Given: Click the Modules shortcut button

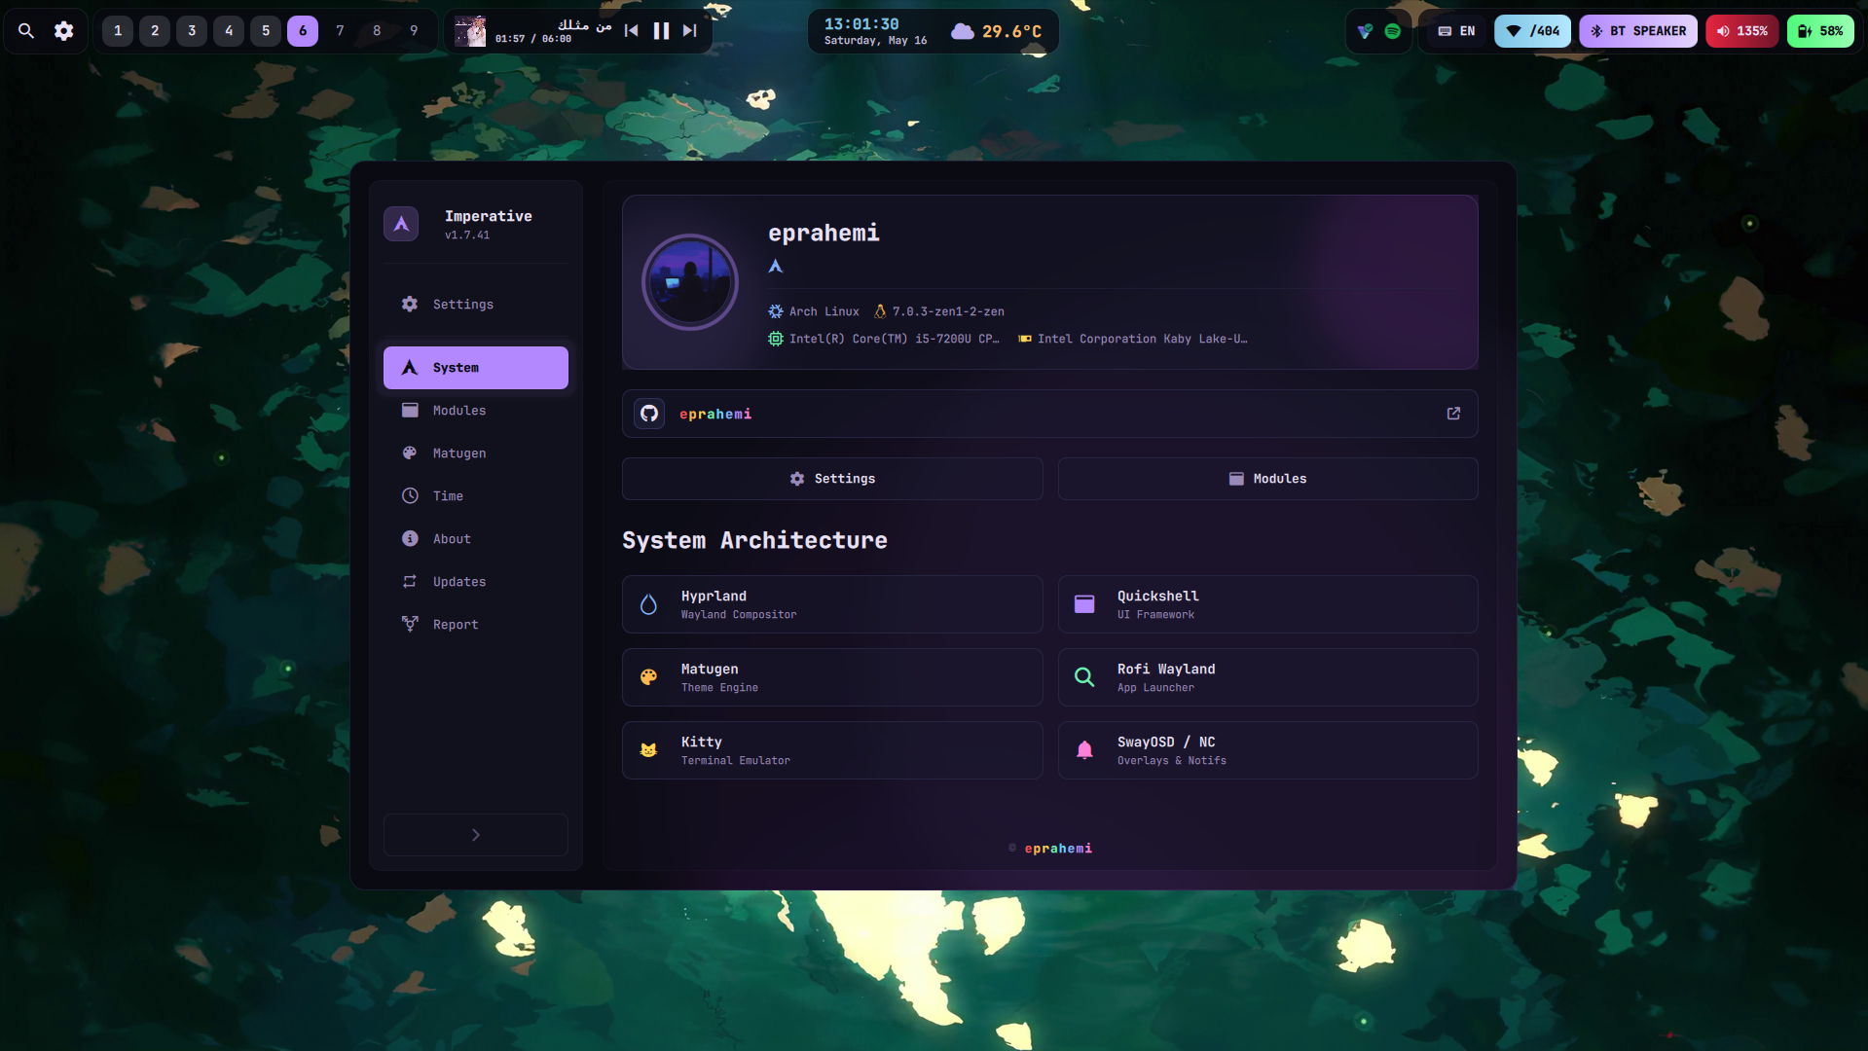Looking at the screenshot, I should point(1268,479).
